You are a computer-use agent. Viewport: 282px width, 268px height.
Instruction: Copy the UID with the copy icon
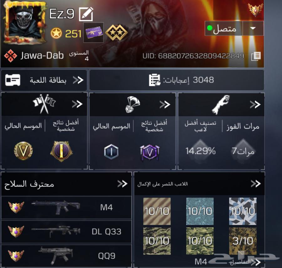pyautogui.click(x=256, y=56)
